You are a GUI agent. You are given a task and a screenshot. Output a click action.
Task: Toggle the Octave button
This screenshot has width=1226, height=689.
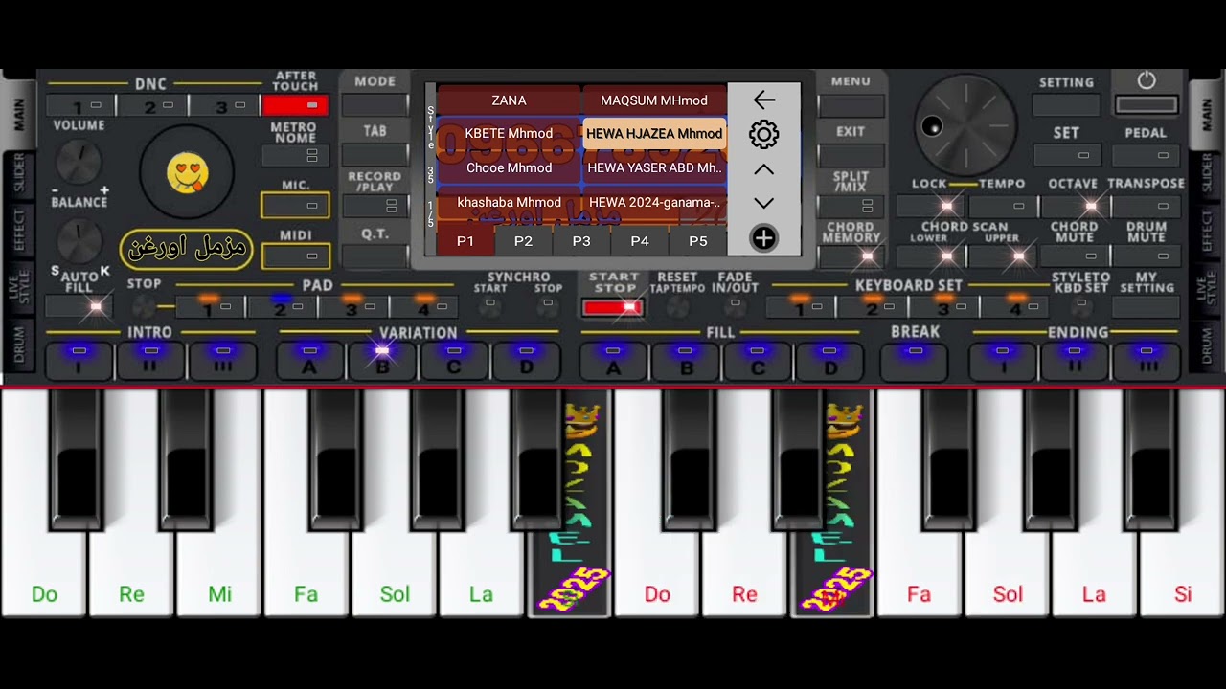click(1074, 206)
